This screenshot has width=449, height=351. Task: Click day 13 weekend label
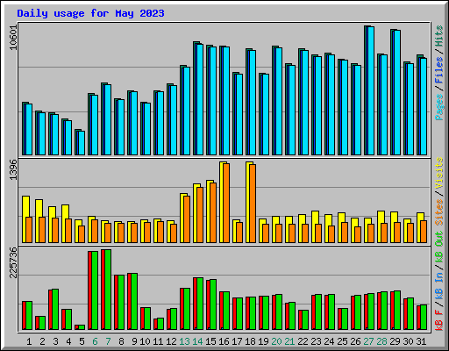coord(184,341)
